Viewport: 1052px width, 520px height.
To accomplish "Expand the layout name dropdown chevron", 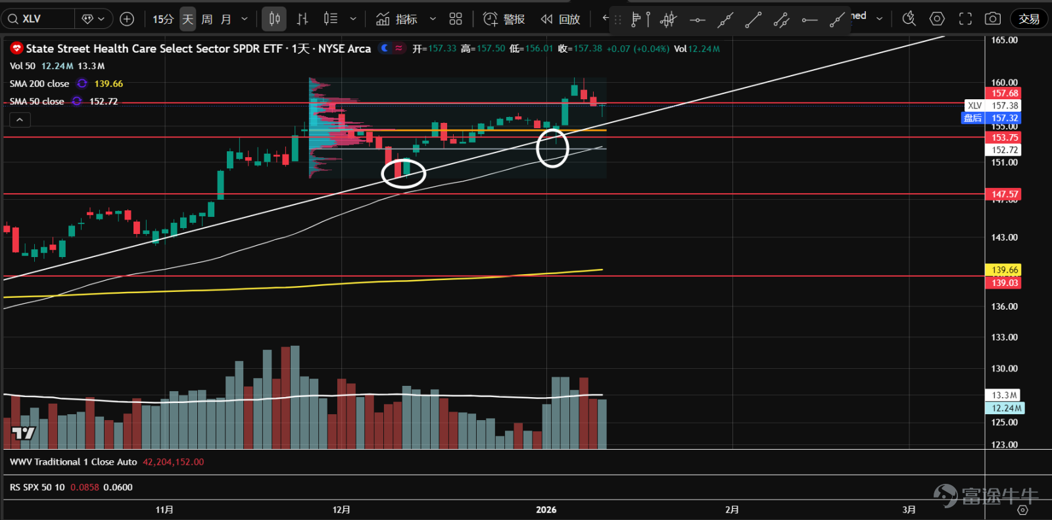I will (880, 18).
